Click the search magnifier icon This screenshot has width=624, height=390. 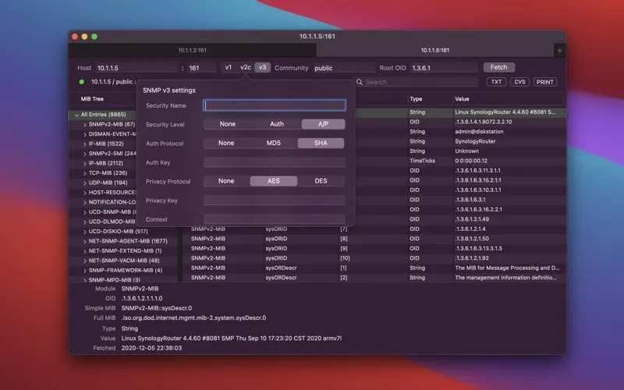(x=360, y=82)
